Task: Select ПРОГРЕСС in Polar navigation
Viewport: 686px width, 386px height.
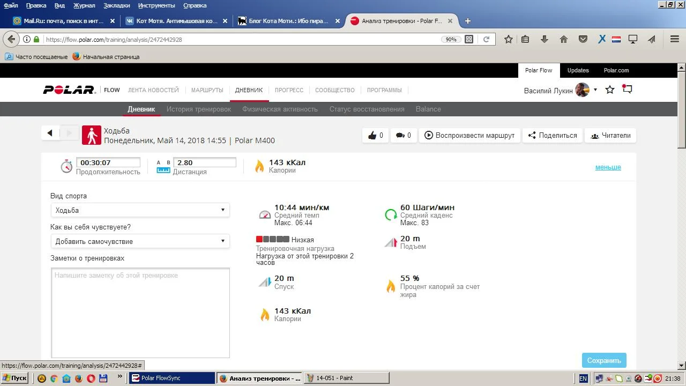Action: point(289,90)
